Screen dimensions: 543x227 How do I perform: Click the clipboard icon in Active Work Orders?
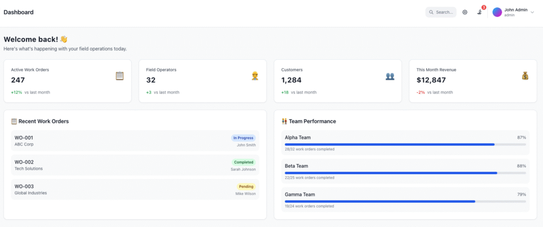click(120, 76)
